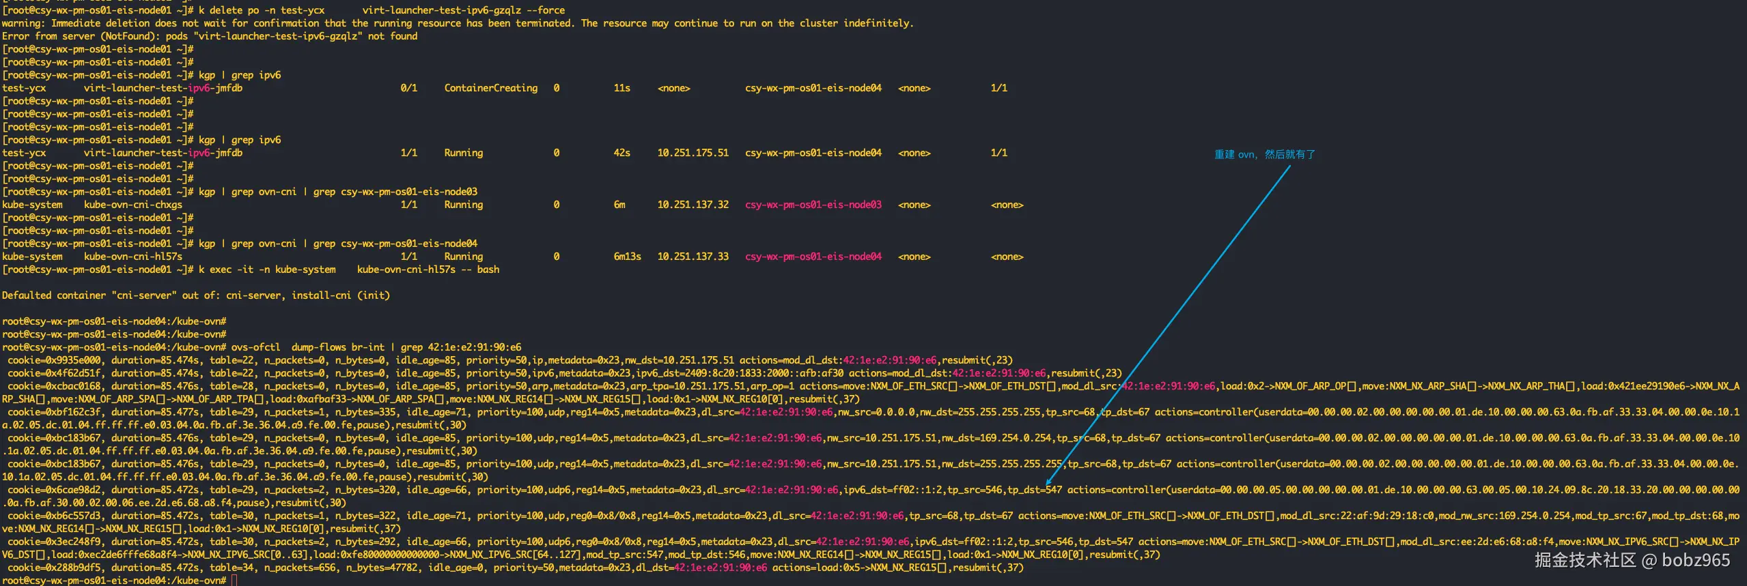Screen dimensions: 1747x586
Task: Click the 'mod_nw_src:169.254.0.254' action
Action: coord(1505,516)
